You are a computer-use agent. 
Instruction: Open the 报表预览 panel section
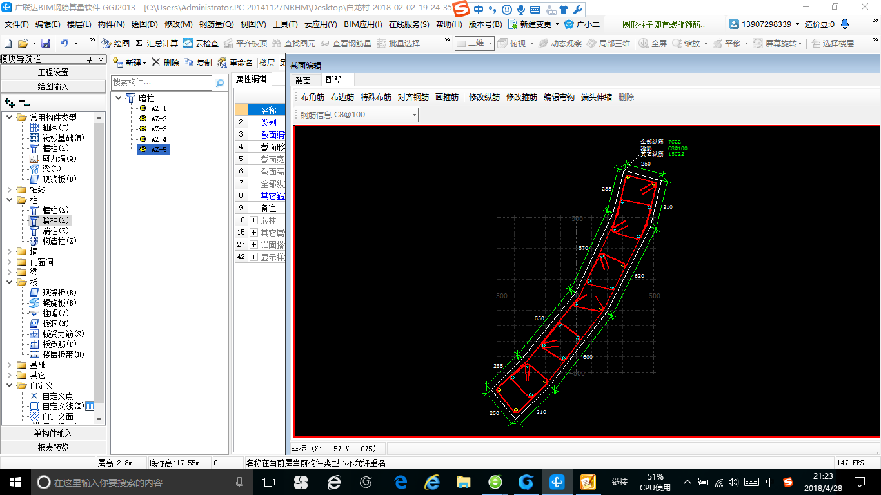(53, 447)
